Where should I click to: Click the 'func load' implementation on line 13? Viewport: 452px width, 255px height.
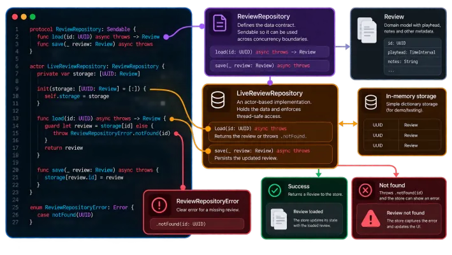point(101,119)
